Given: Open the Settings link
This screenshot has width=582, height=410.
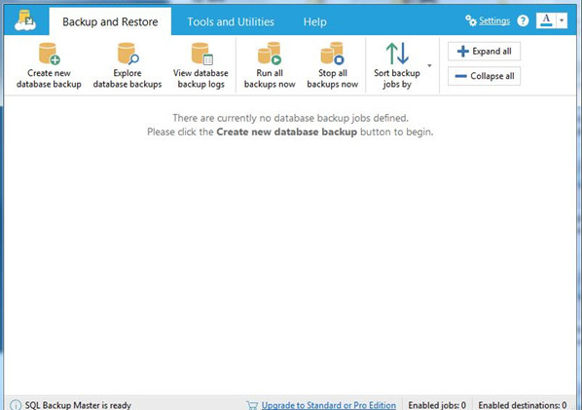Looking at the screenshot, I should 494,20.
